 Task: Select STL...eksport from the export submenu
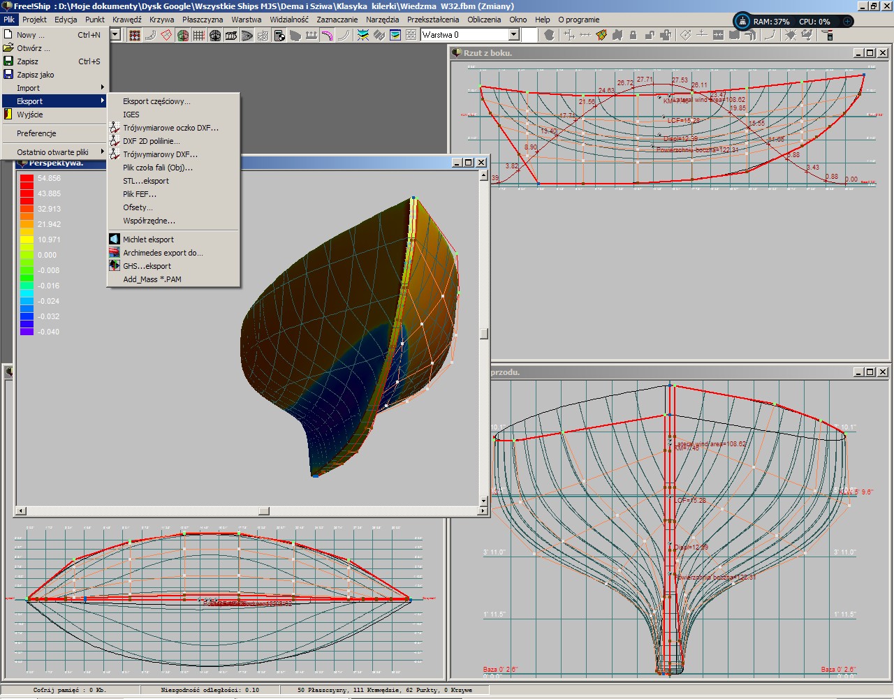click(146, 181)
